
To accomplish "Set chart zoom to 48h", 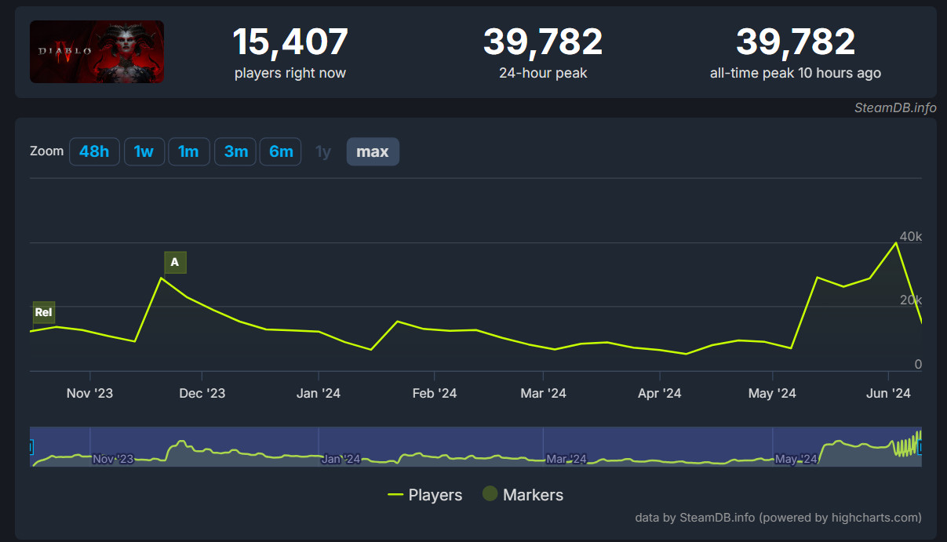I will click(94, 151).
